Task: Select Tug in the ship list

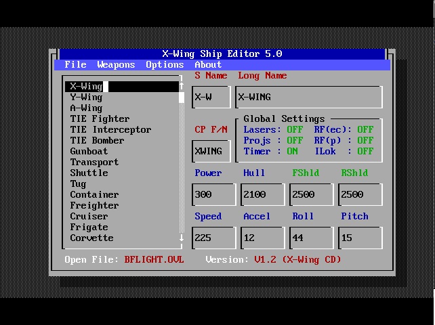Action: tap(122, 183)
